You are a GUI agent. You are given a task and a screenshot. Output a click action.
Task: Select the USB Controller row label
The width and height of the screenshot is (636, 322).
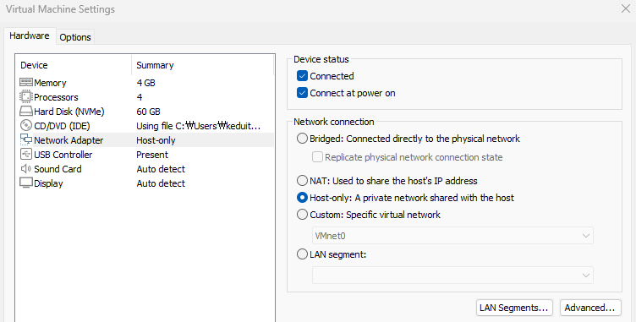coord(63,155)
